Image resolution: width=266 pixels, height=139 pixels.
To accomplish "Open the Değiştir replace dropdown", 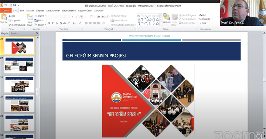I will click(x=205, y=19).
